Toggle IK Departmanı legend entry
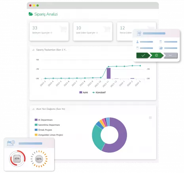This screenshot has width=184, height=173. (x=44, y=120)
